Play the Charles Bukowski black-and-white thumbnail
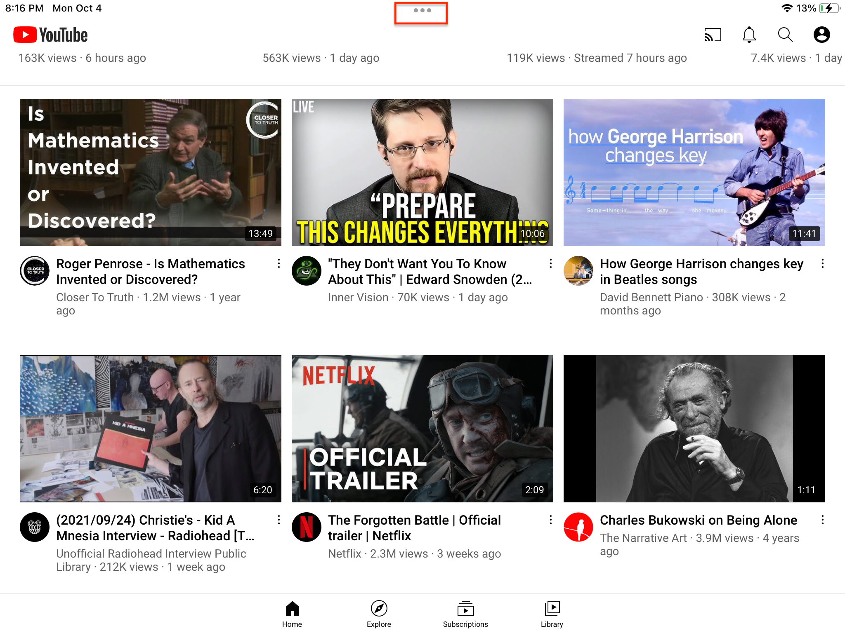The height and width of the screenshot is (633, 845). coord(694,429)
